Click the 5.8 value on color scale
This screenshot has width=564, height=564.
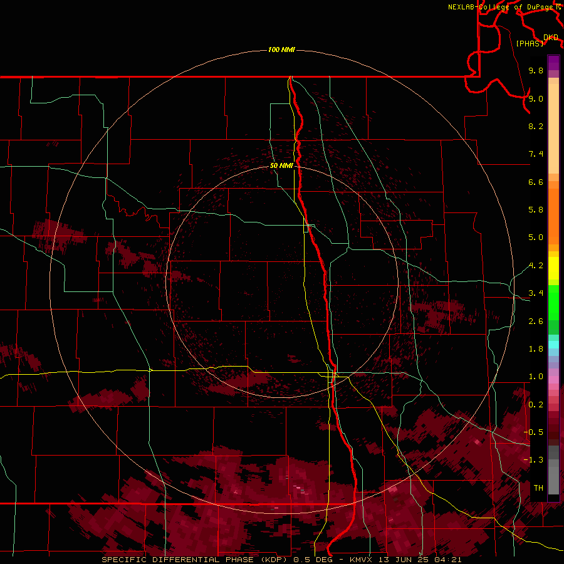point(536,210)
